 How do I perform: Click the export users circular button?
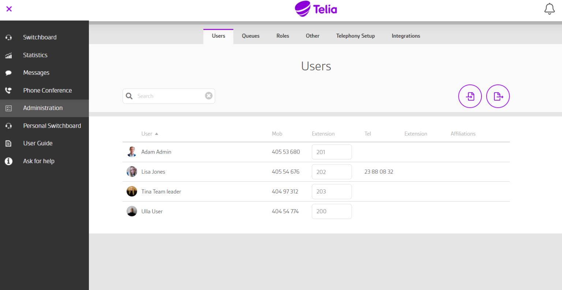(x=498, y=96)
